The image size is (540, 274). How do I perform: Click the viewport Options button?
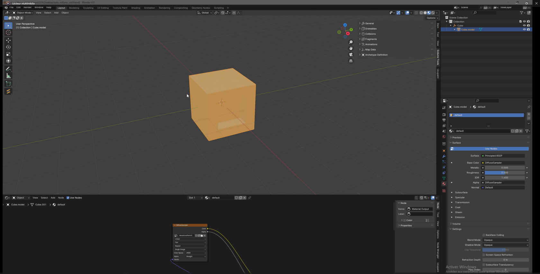(x=432, y=18)
